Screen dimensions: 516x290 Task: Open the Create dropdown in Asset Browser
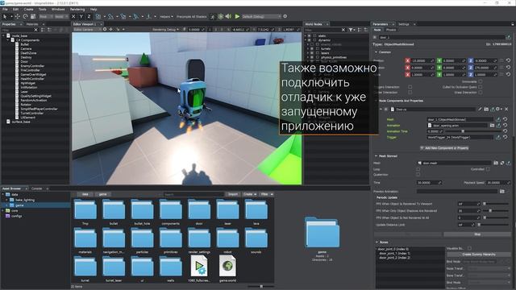click(249, 194)
